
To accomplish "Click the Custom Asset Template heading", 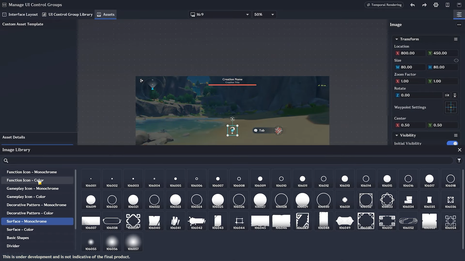I will pos(23,24).
